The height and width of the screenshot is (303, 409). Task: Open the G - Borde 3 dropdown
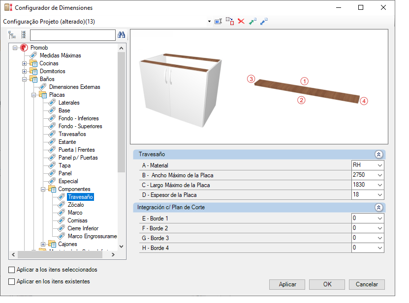[380, 238]
